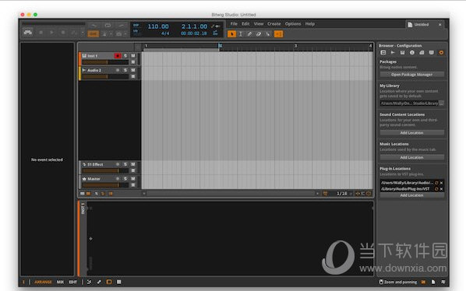The height and width of the screenshot is (291, 466).
Task: Mute the Audio 2 track
Action: (132, 70)
